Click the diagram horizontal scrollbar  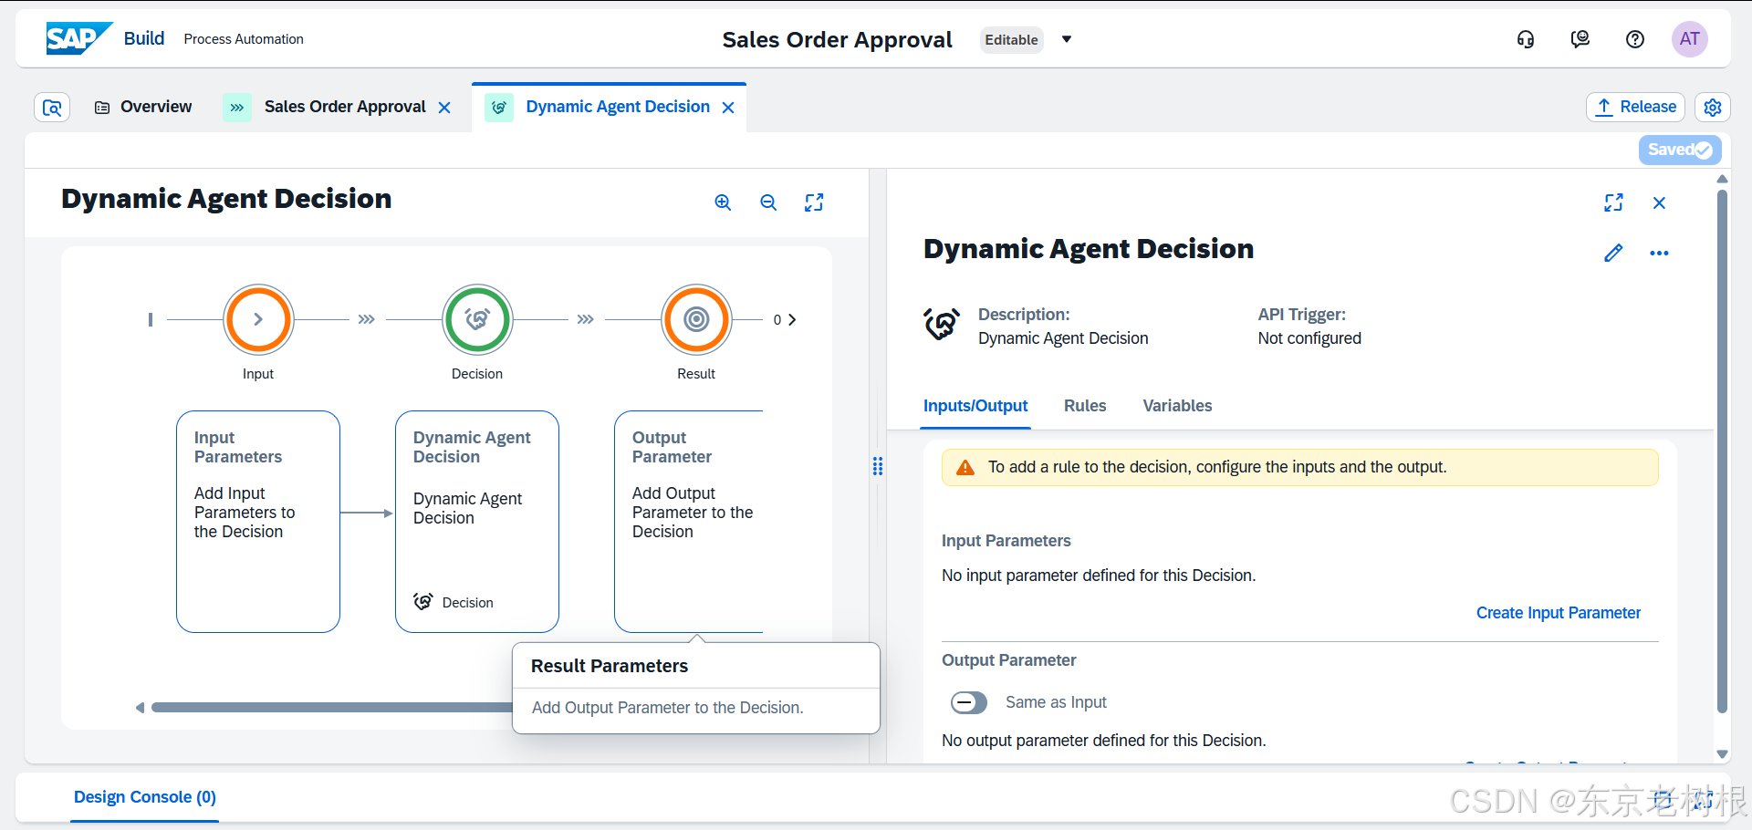coord(331,708)
